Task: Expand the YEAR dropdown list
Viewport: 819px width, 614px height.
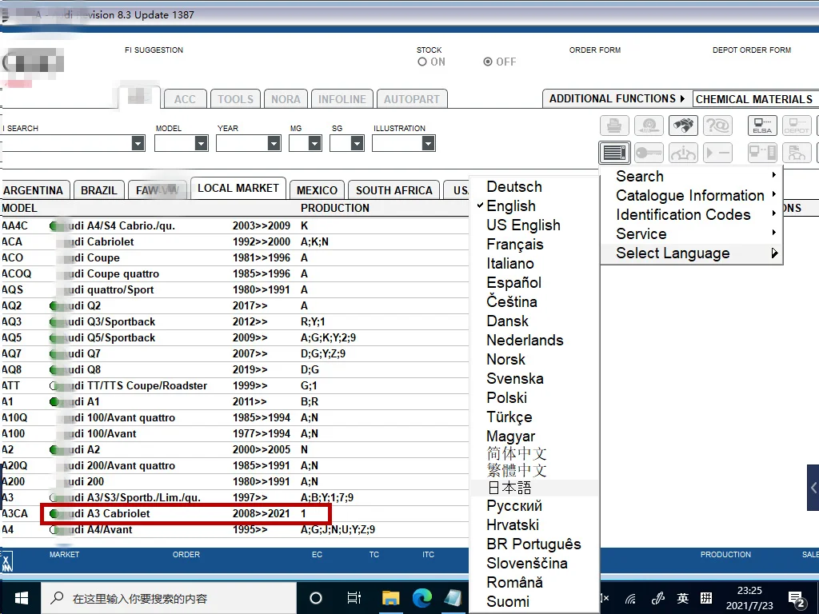Action: (x=274, y=143)
